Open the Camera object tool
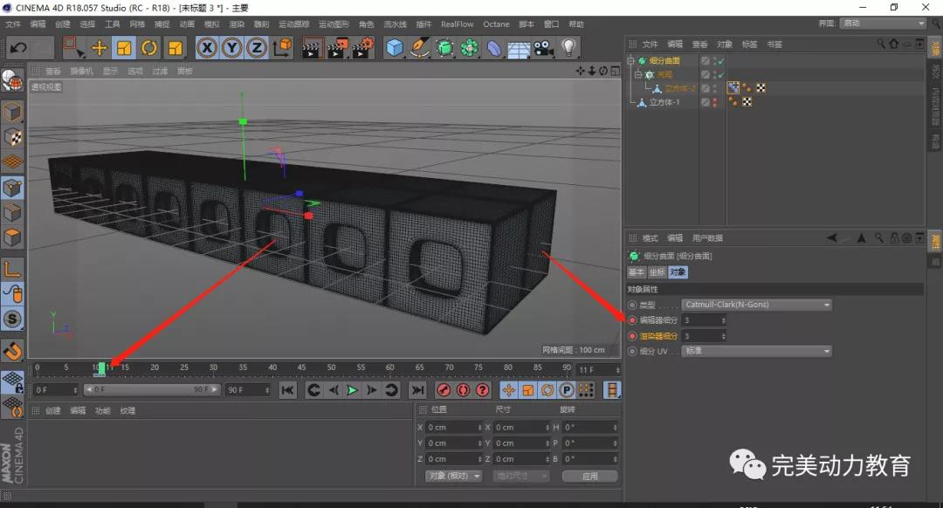 (x=544, y=48)
